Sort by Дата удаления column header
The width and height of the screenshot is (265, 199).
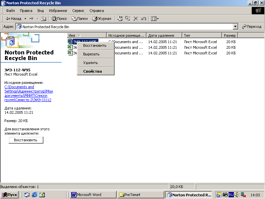164,35
